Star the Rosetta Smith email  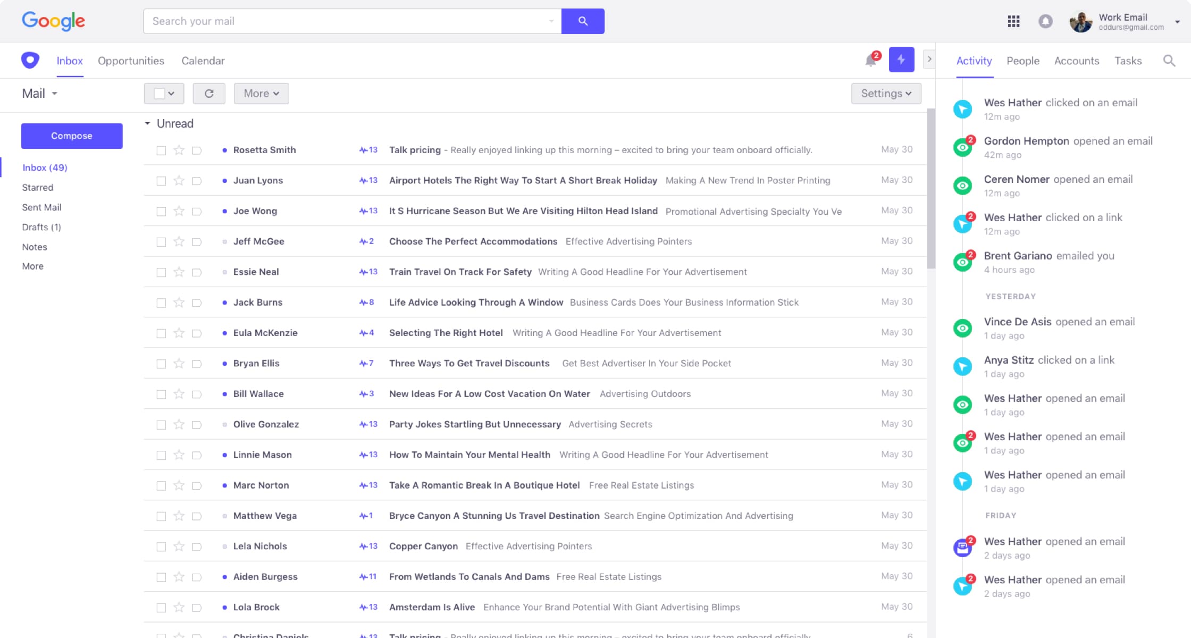(x=179, y=150)
